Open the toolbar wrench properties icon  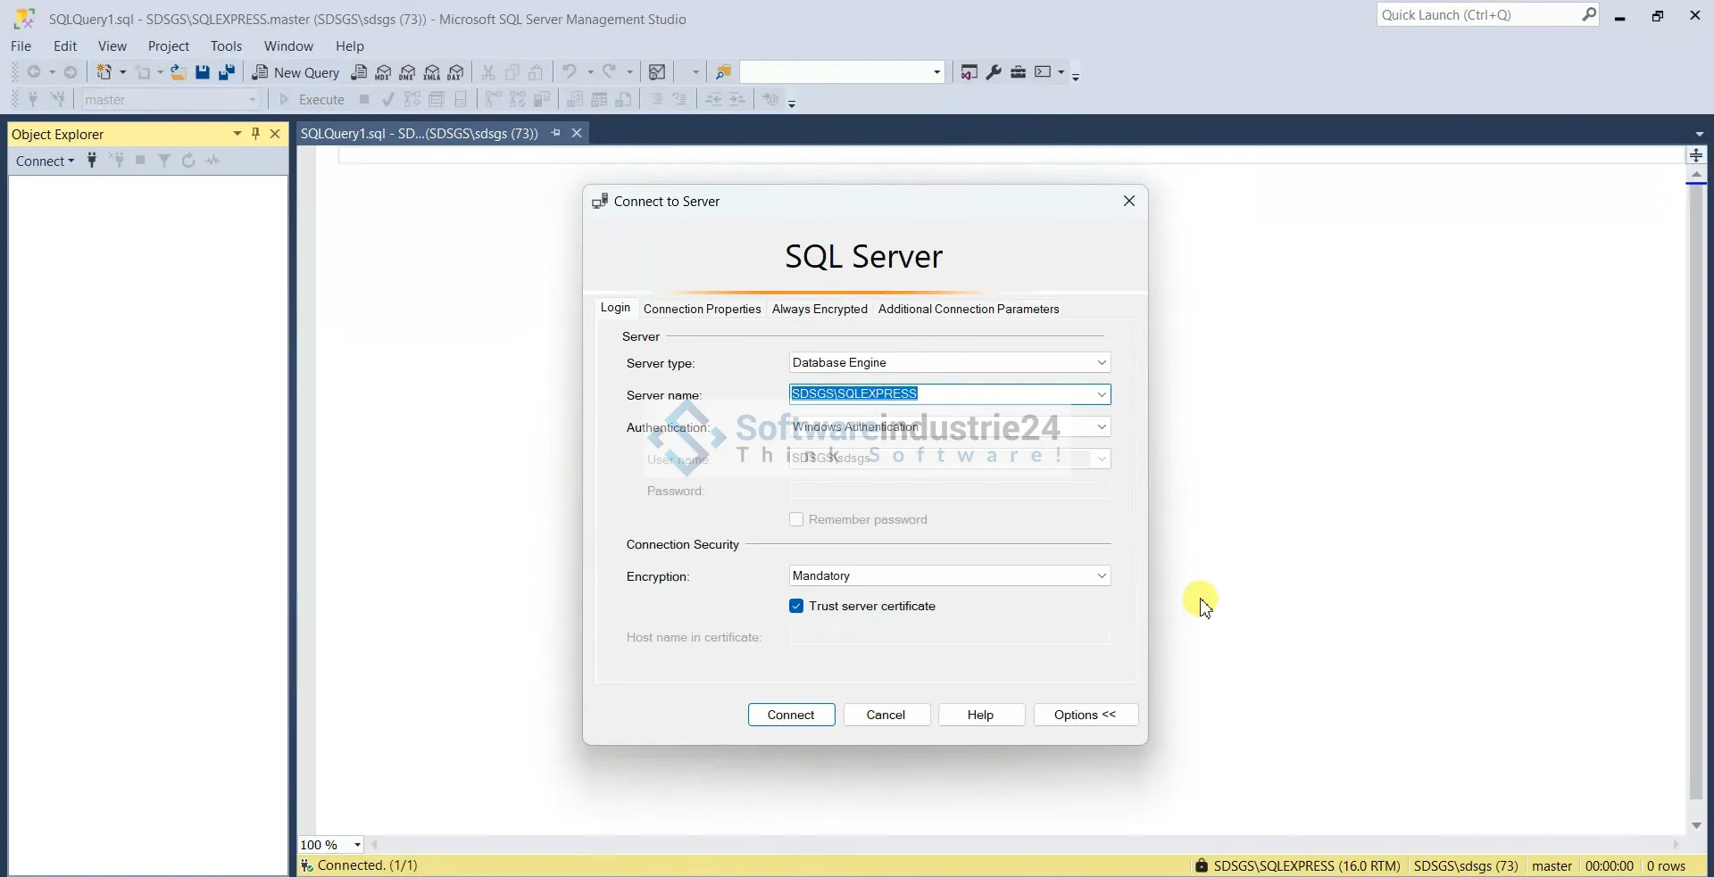994,72
